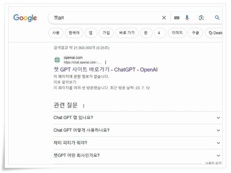The width and height of the screenshot is (231, 173).
Task: Select the 란 filter chip
Action: click(x=146, y=33)
